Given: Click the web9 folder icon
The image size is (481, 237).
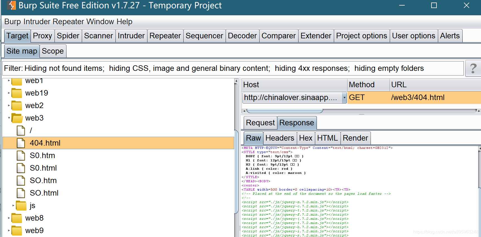Looking at the screenshot, I should (x=17, y=231).
